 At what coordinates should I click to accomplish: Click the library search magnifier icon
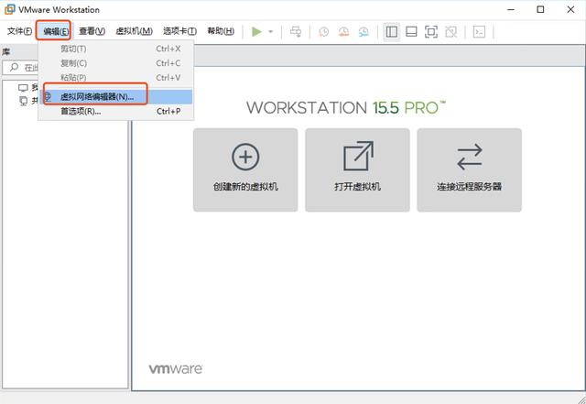coord(14,68)
